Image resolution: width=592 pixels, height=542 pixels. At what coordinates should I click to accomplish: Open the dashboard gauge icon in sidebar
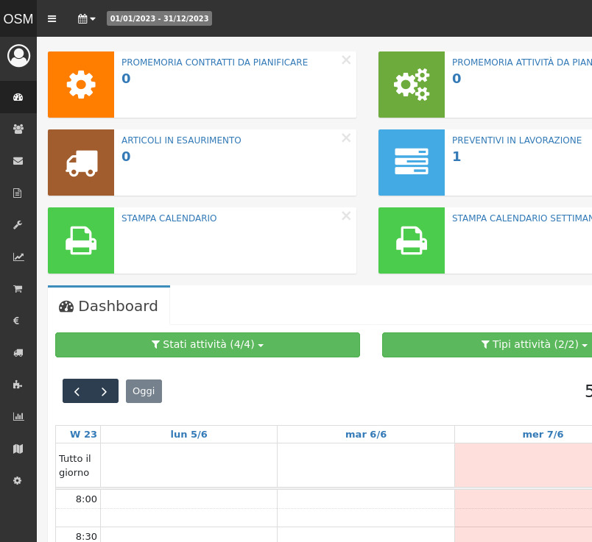(18, 97)
